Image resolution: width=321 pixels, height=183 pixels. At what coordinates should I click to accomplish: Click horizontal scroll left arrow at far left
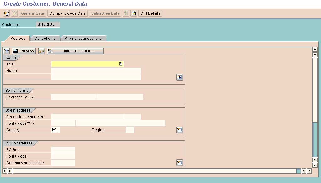[x=4, y=171]
